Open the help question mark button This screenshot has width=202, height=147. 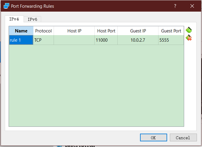click(175, 6)
